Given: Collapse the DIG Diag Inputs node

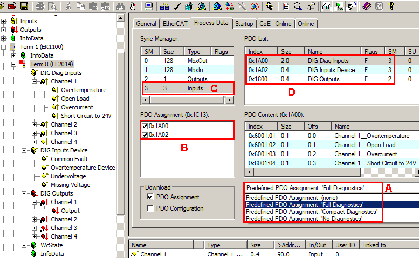Looking at the screenshot, I should (24, 73).
